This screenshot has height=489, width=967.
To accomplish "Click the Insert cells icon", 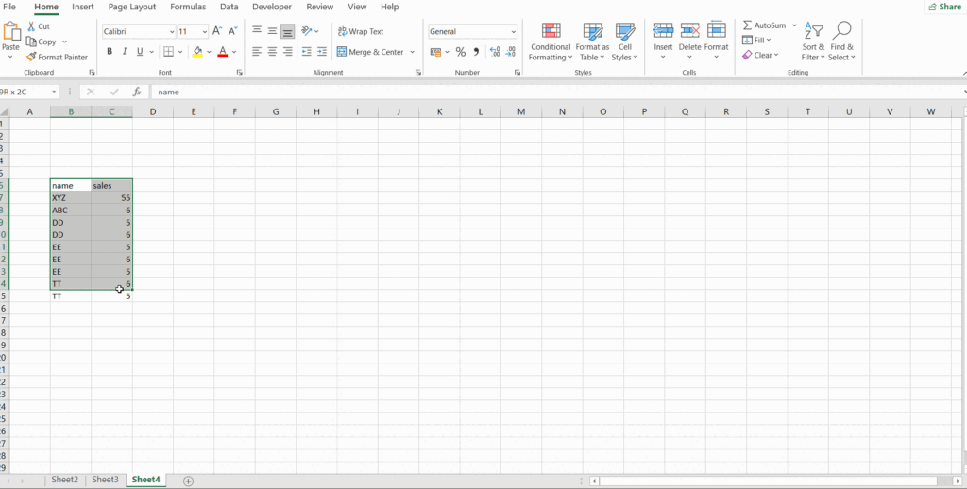I will tap(663, 32).
